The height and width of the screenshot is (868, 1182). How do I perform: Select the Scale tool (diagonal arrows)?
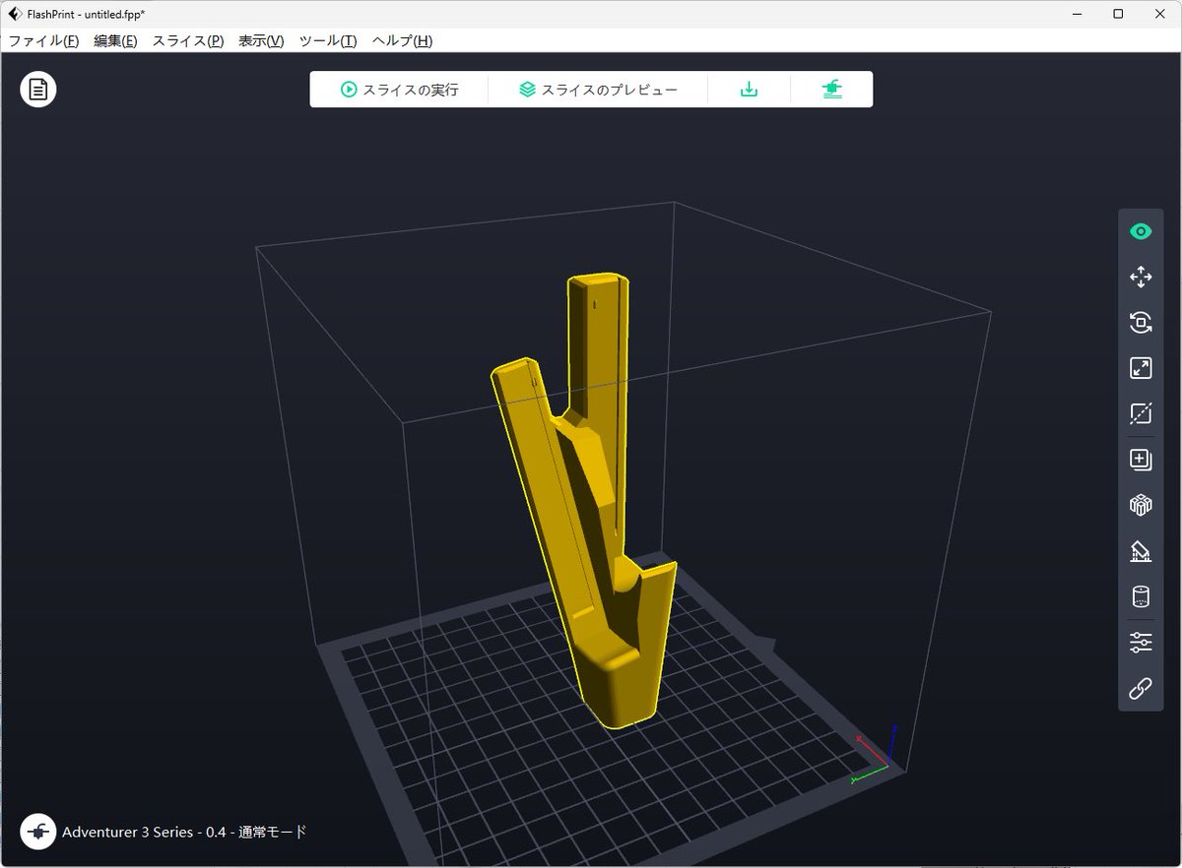click(x=1141, y=368)
